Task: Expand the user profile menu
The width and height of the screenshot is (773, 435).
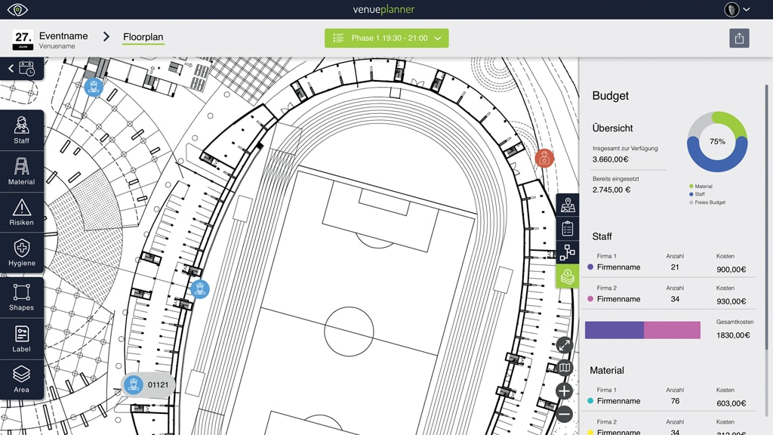Action: tap(738, 10)
